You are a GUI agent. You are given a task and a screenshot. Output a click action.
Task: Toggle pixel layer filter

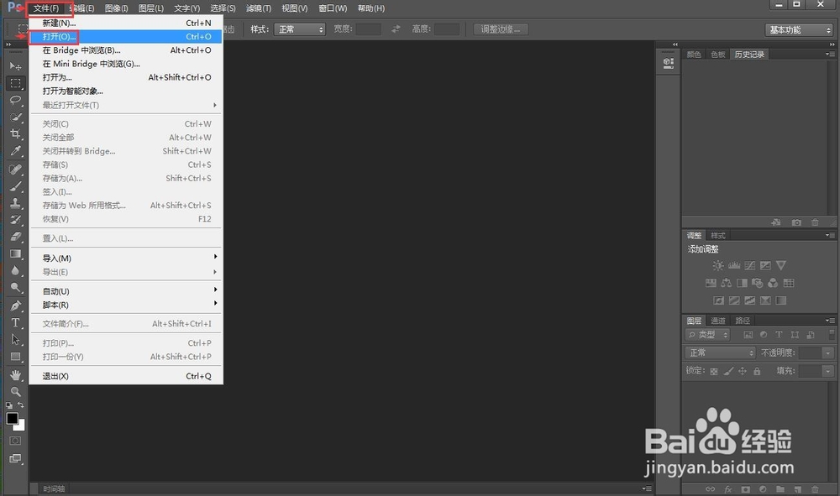click(x=748, y=335)
